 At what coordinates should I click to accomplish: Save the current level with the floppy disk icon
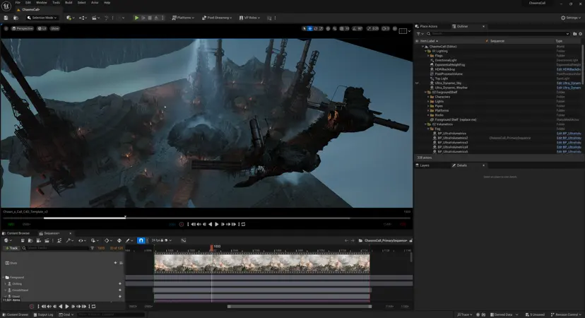[x=6, y=18]
